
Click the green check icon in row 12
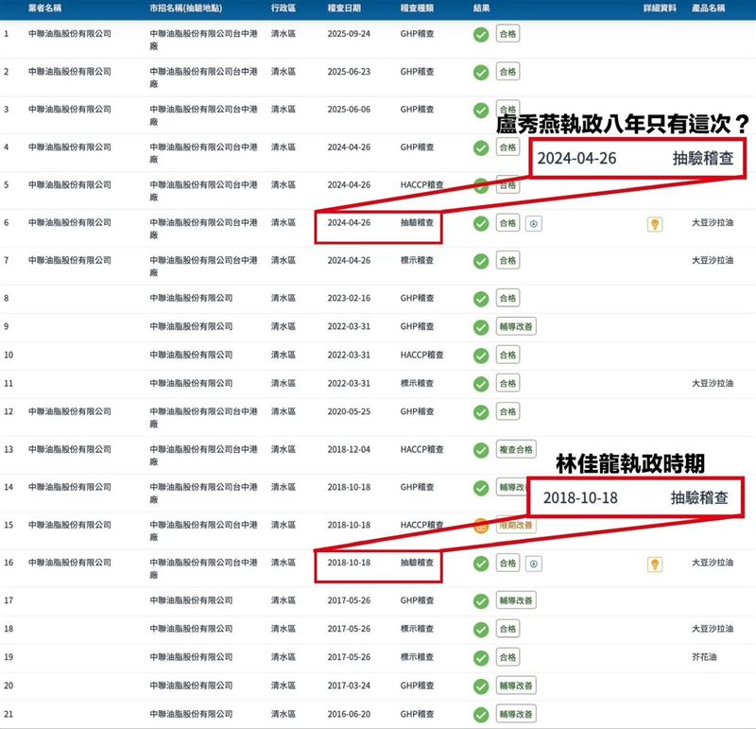[481, 412]
